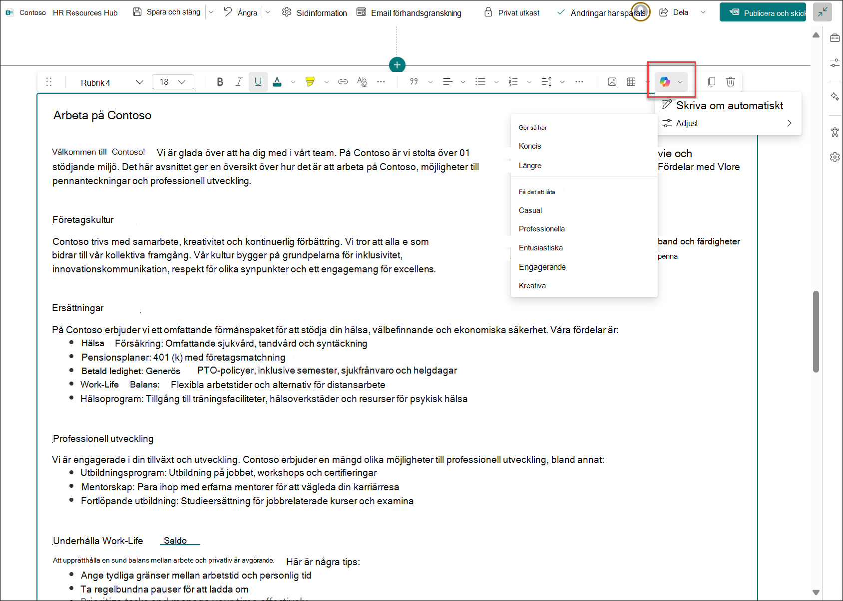Click the SharePoint logo icon

point(9,12)
